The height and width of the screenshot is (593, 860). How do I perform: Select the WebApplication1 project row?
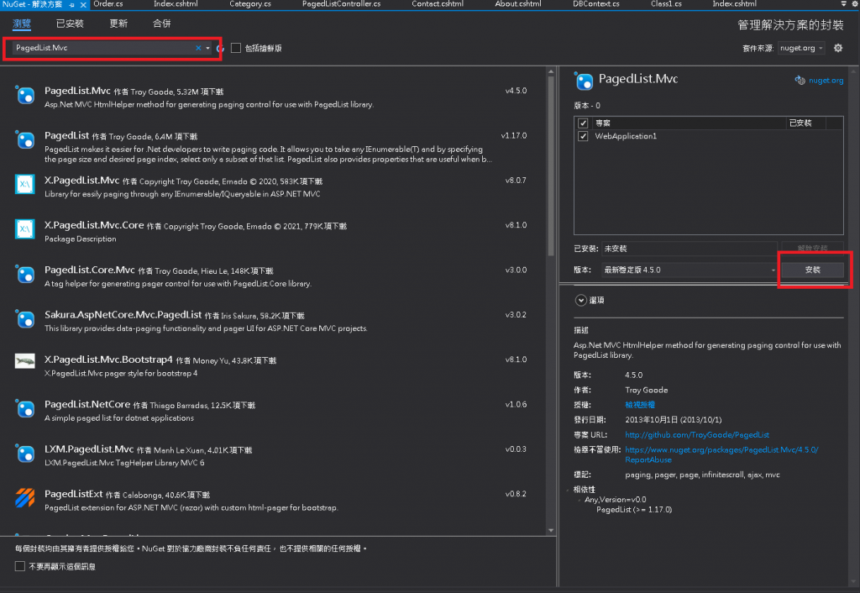(709, 136)
